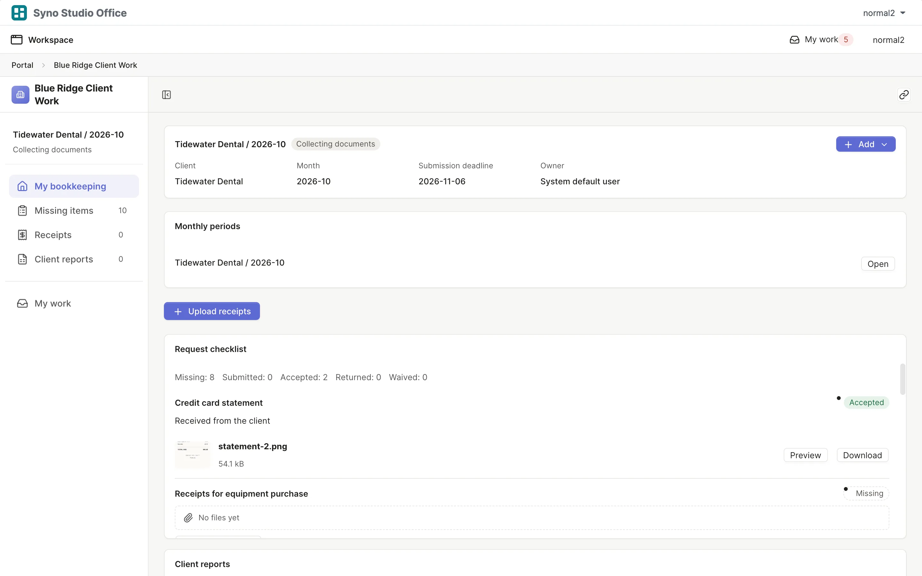This screenshot has width=922, height=576.
Task: Go to Receipts section
Action: point(74,235)
